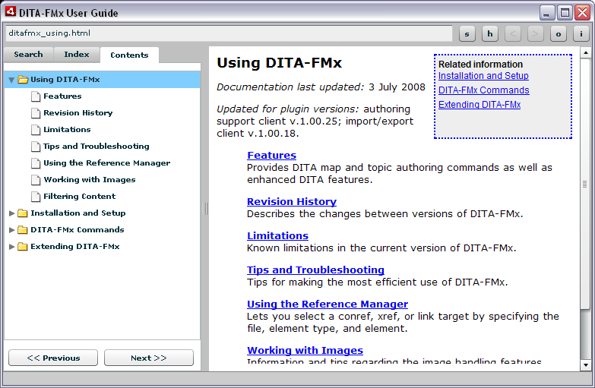Viewport: 595px width, 388px height.
Task: Click the Limitations page icon in tree
Action: [36, 130]
